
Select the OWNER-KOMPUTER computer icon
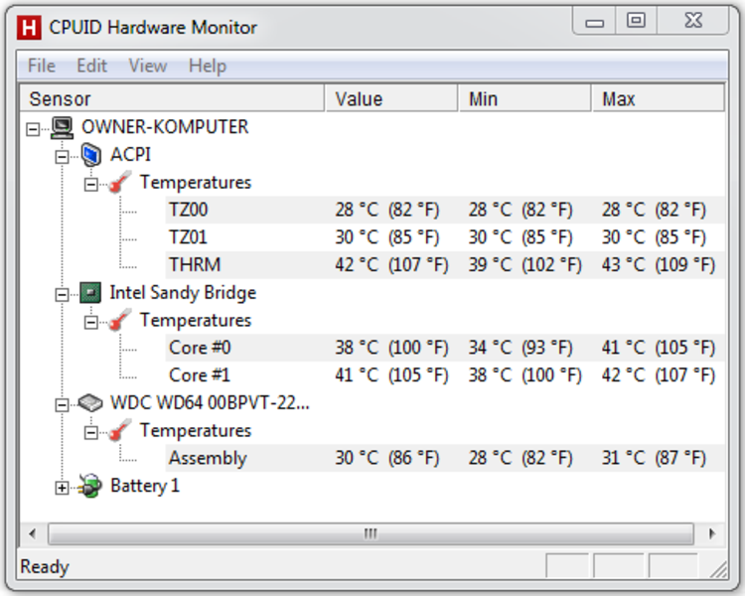pos(63,127)
